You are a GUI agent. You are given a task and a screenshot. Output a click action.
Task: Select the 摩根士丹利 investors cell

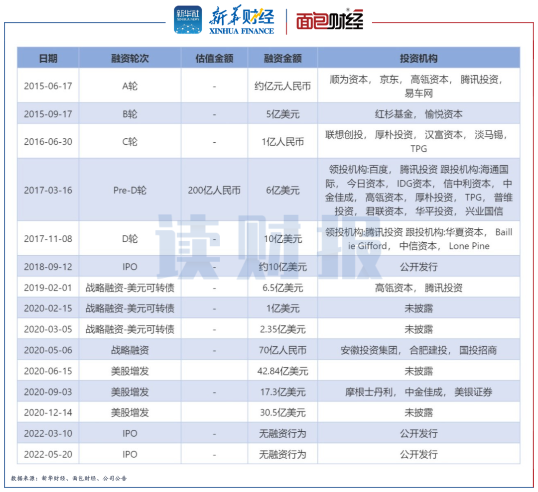pos(418,392)
